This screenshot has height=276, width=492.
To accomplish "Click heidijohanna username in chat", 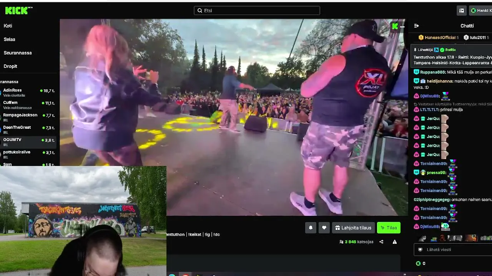I will [440, 81].
